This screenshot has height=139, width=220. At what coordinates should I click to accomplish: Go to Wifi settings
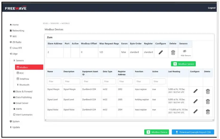13,36
